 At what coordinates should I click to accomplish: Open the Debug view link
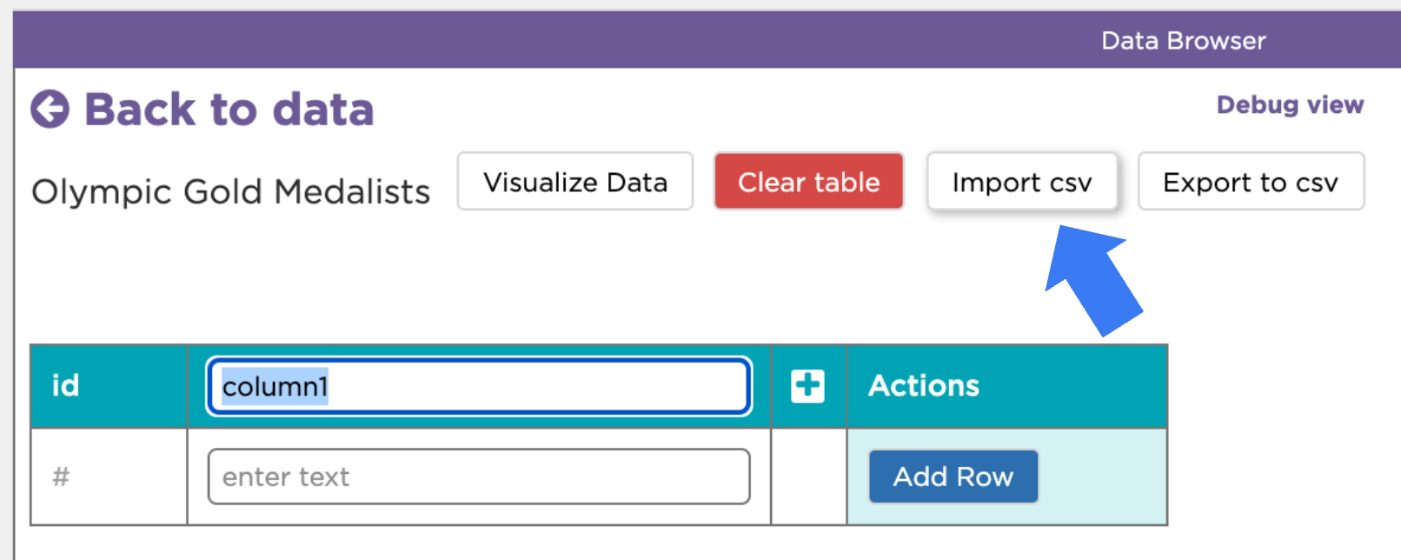(1290, 105)
